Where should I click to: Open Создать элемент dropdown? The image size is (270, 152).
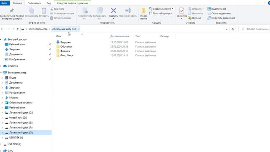(161, 9)
